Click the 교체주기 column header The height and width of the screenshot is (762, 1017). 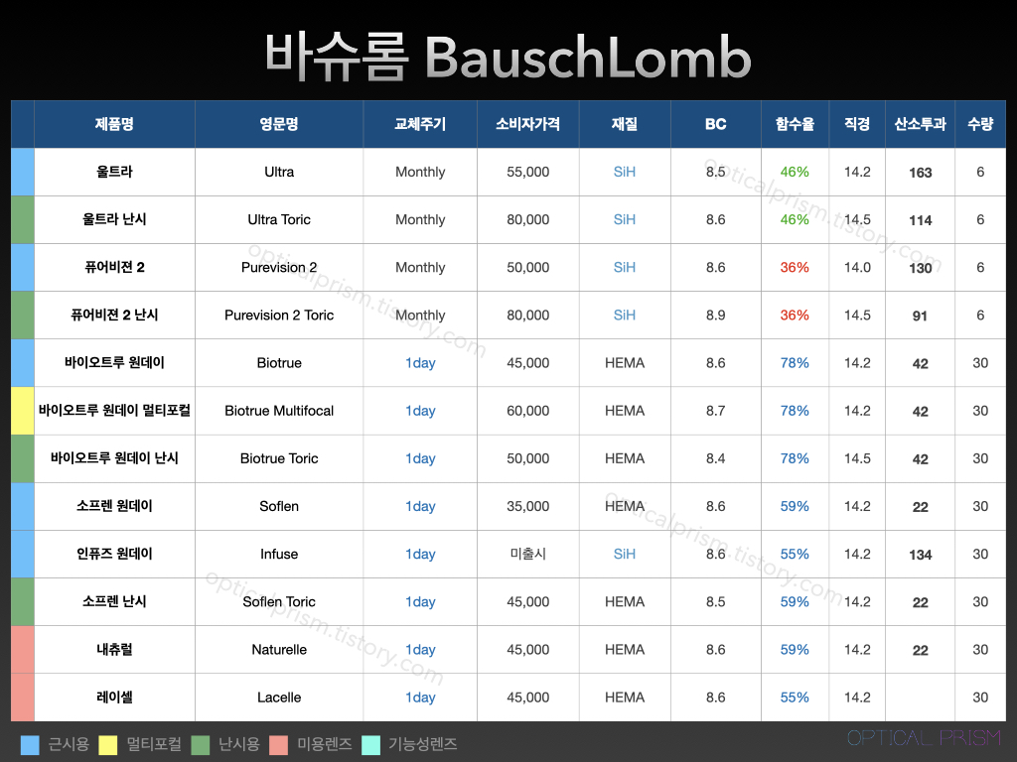[420, 124]
